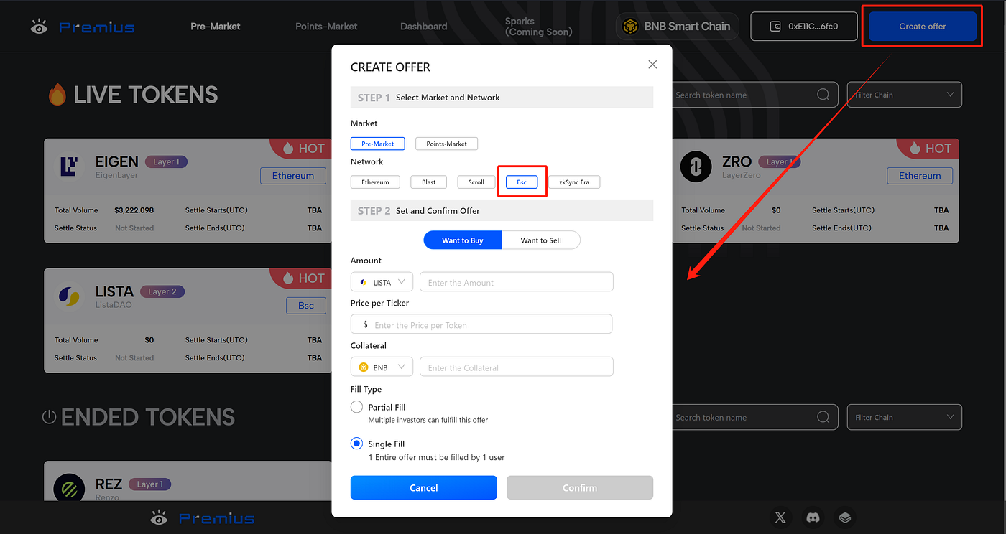Viewport: 1006px width, 534px height.
Task: Click Ethereum chain tag on ZRO card
Action: pos(920,175)
